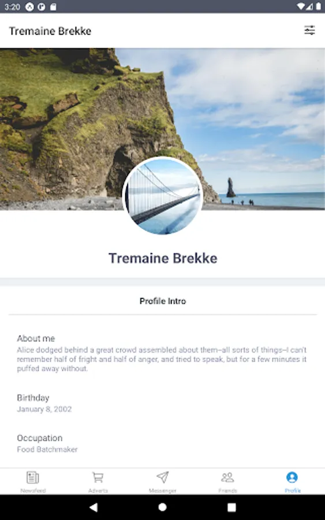Image resolution: width=325 pixels, height=520 pixels.
Task: Open the Newsfeed icon
Action: (x=33, y=478)
